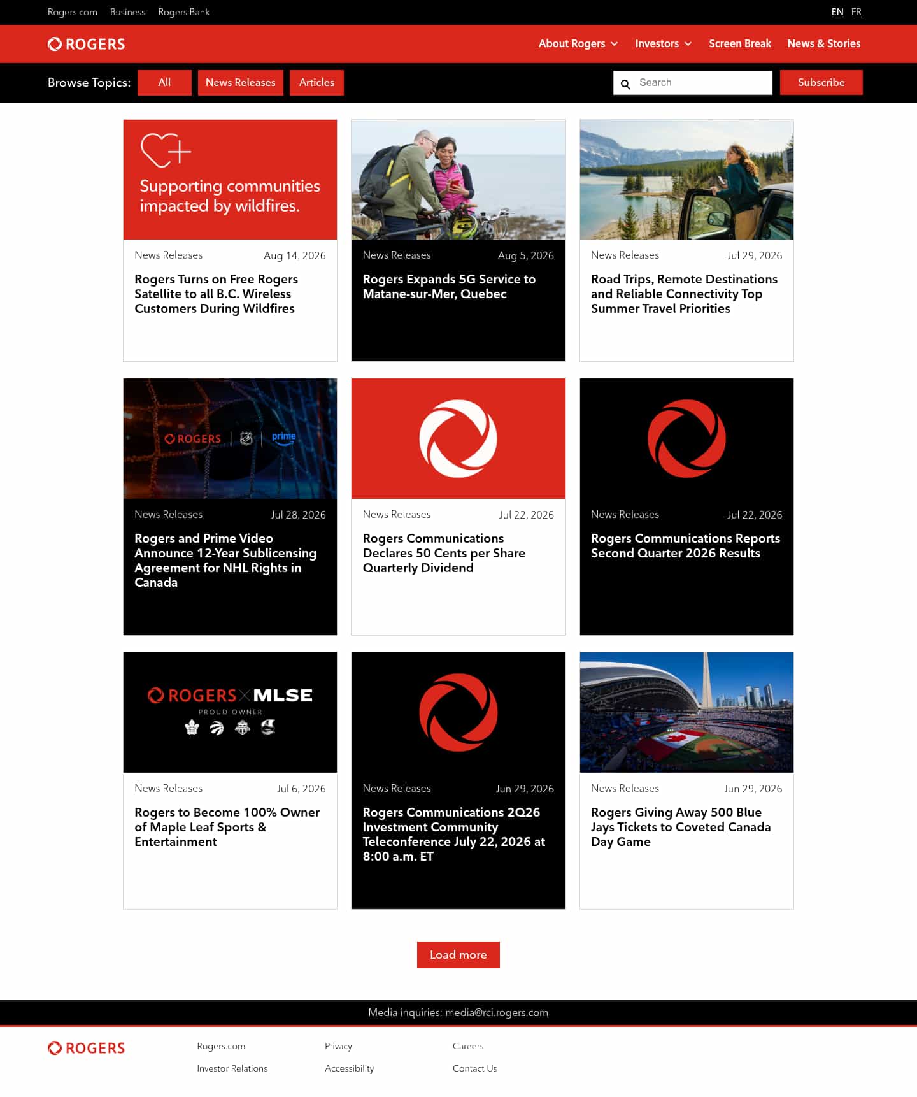The height and width of the screenshot is (1097, 917).
Task: Open footer Rogers.com link
Action: [x=221, y=1046]
